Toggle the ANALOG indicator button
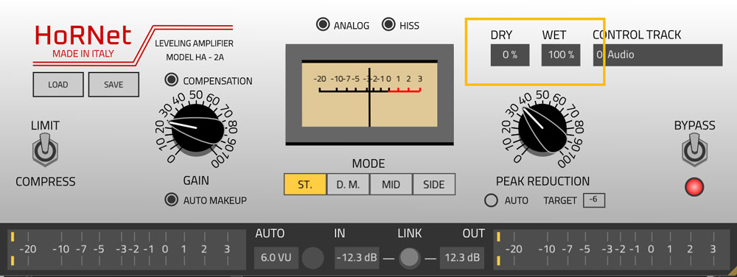 [323, 25]
